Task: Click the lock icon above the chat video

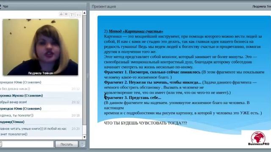Action: point(61,14)
